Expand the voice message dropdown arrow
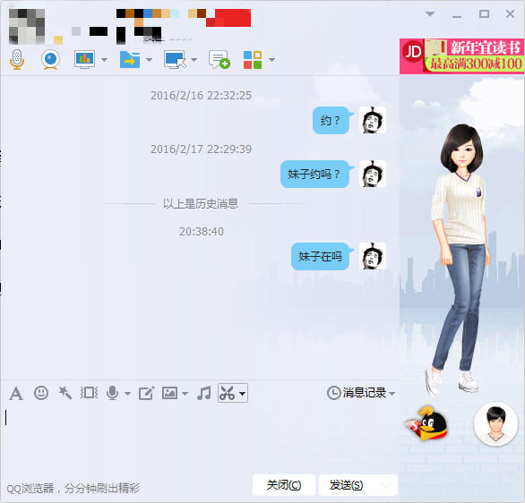Image resolution: width=525 pixels, height=503 pixels. click(127, 394)
